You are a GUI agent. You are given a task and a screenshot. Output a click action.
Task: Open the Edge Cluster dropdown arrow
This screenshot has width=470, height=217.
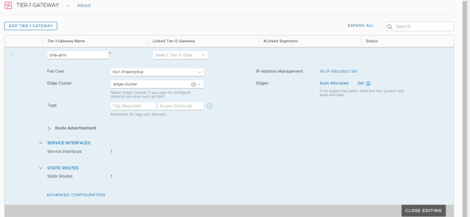tap(200, 85)
